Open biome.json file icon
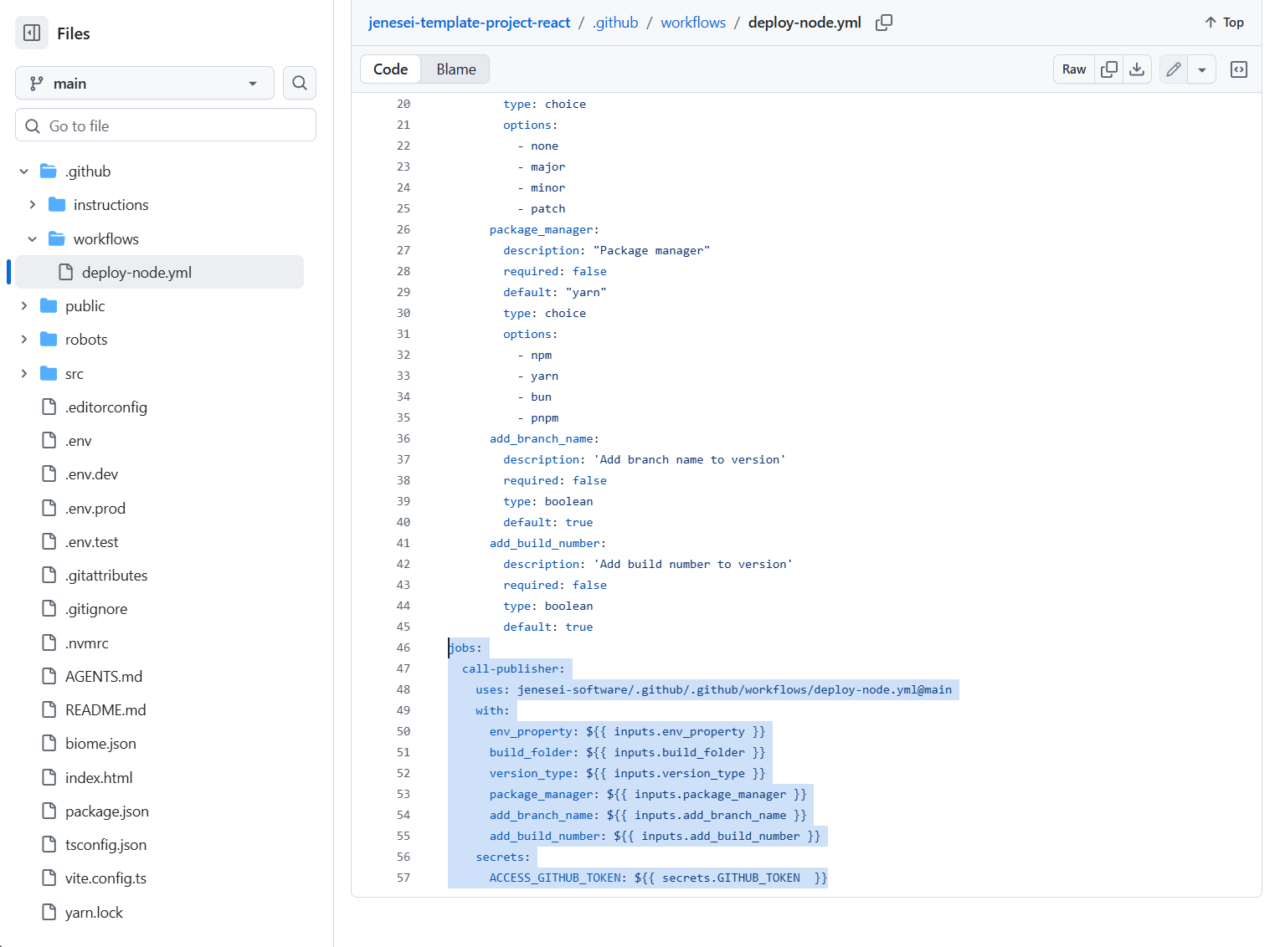Viewport: 1280px width, 947px height. click(x=49, y=744)
